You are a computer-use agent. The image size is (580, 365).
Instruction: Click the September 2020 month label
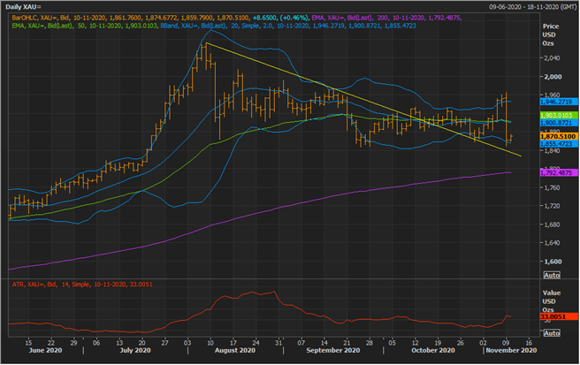[x=333, y=350]
